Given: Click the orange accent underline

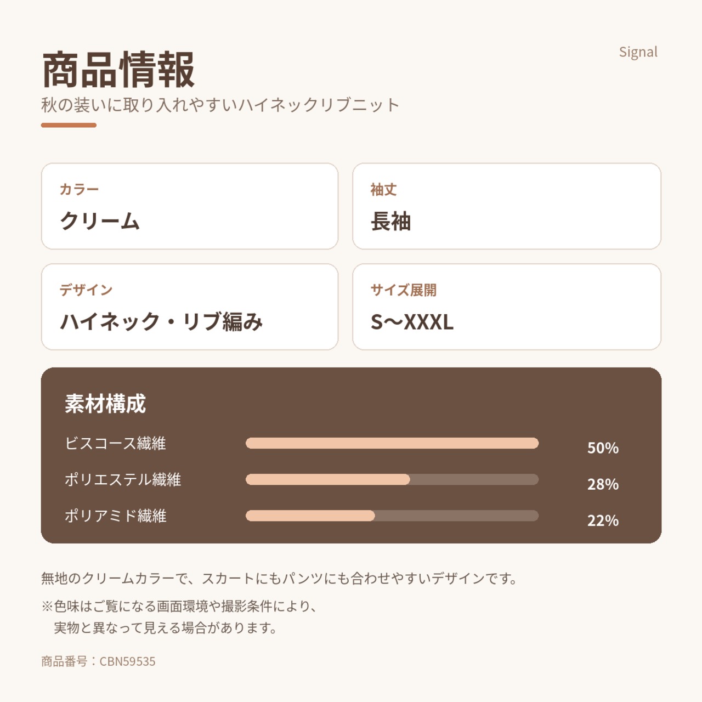Looking at the screenshot, I should pos(69,125).
